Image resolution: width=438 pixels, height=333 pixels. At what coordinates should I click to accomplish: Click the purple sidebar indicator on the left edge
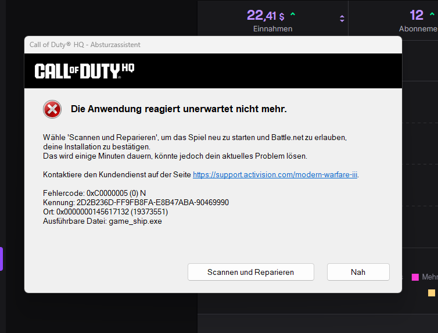pyautogui.click(x=1, y=259)
